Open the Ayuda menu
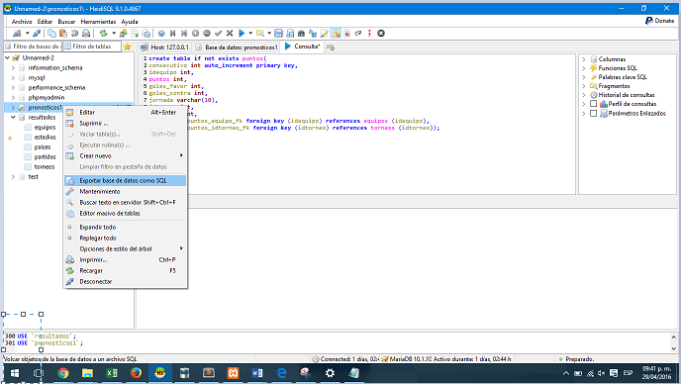Screen dimensions: 681x384 tap(130, 22)
